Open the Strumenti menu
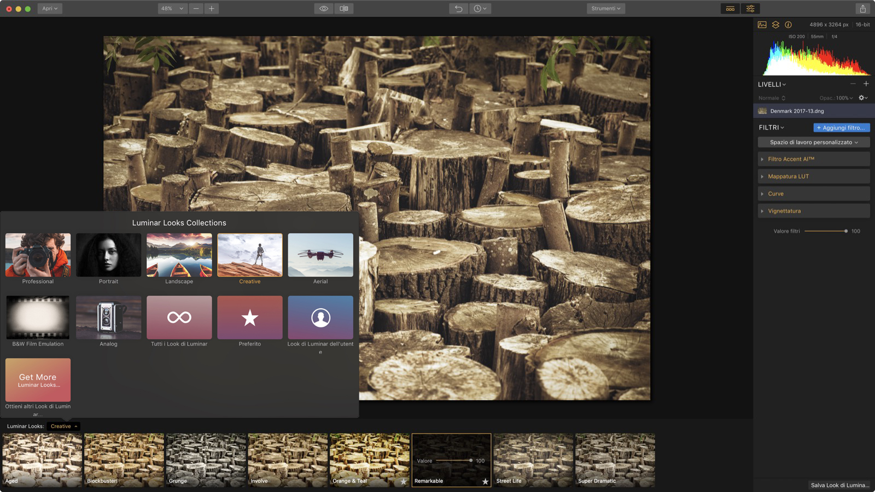 (605, 9)
